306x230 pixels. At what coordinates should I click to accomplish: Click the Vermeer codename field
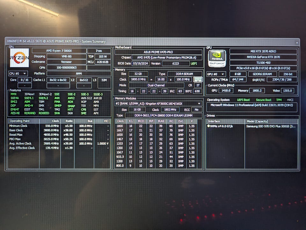tap(66, 62)
